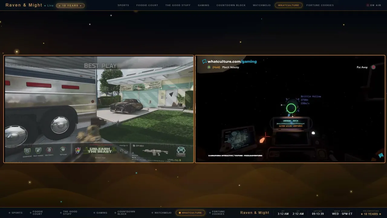Click the WhatCulture flag logo beside whatculture.com
Image resolution: width=387 pixels, height=218 pixels.
coord(204,61)
